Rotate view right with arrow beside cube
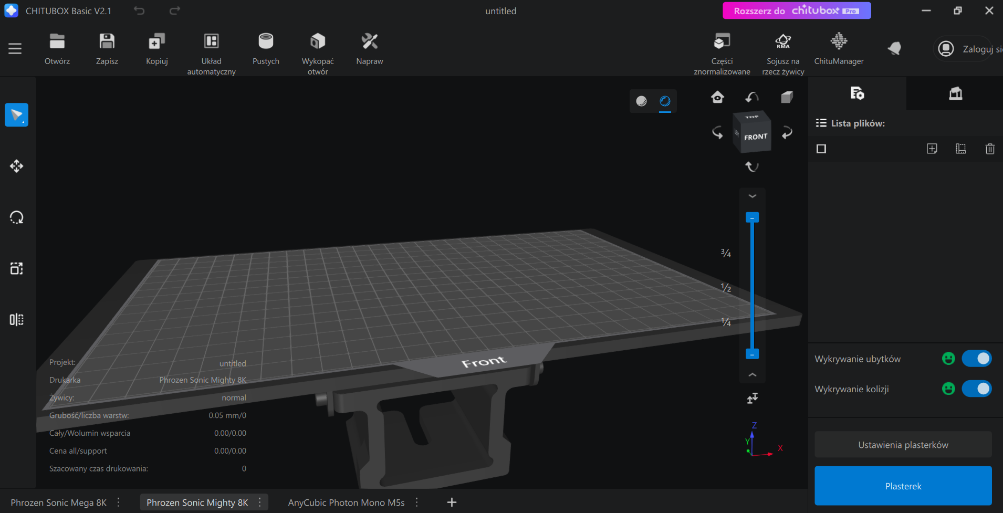Image resolution: width=1003 pixels, height=513 pixels. [x=787, y=132]
